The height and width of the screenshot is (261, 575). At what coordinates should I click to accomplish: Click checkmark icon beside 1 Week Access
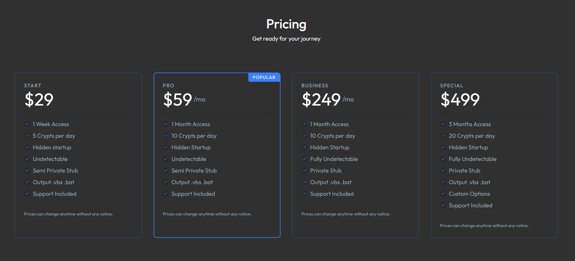(27, 124)
